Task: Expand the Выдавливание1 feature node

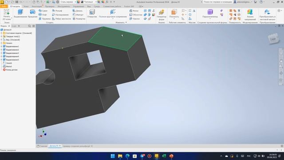Action: (x=1, y=46)
